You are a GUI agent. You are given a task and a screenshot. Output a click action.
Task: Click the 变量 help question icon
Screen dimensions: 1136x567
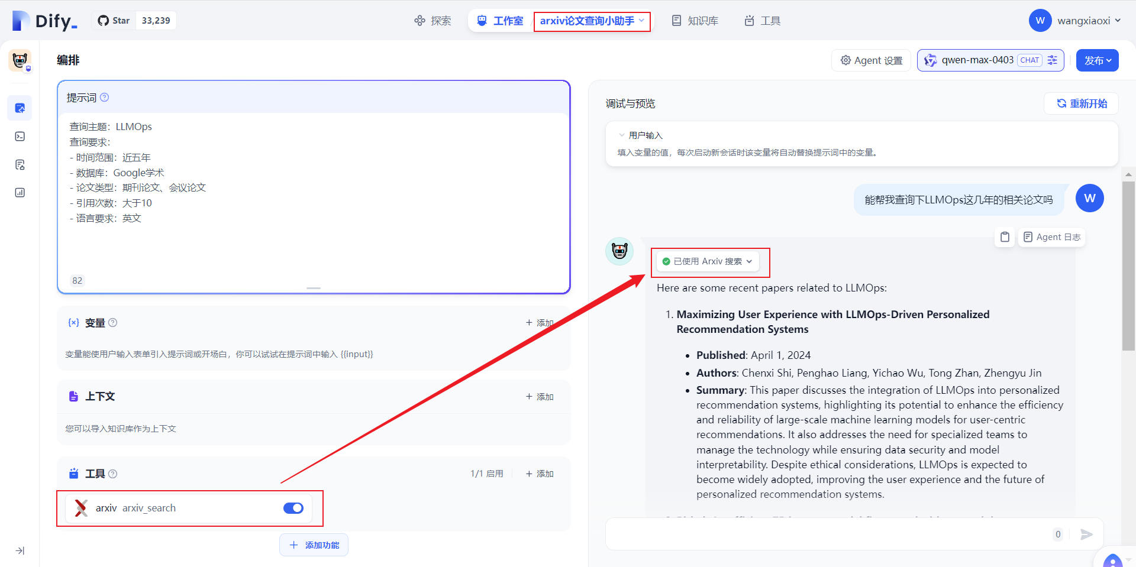[113, 323]
